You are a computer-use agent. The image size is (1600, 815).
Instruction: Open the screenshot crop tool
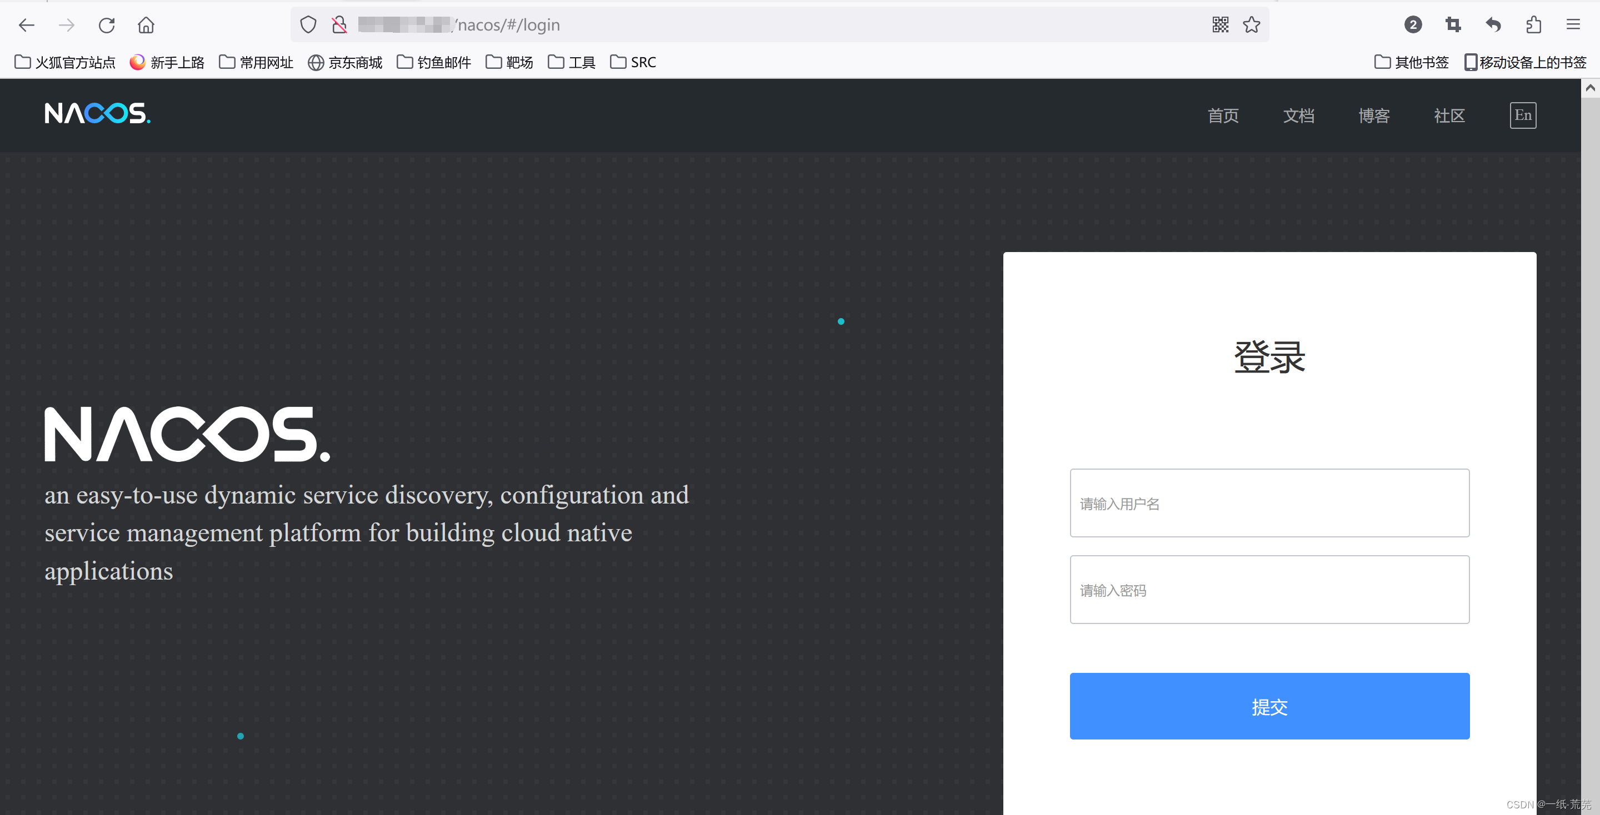coord(1453,25)
